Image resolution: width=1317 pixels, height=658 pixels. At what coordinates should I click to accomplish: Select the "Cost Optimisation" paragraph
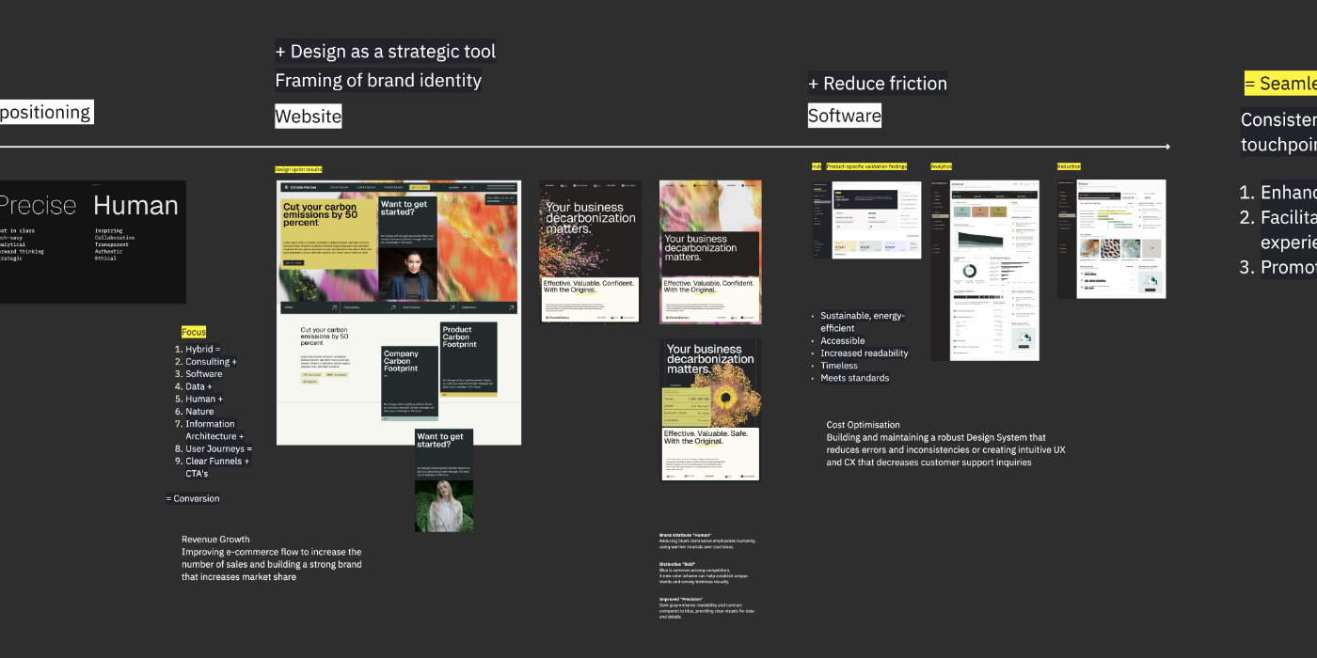[945, 444]
